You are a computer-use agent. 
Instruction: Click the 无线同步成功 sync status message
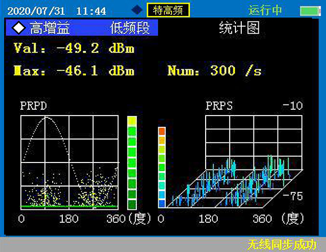[282, 245]
